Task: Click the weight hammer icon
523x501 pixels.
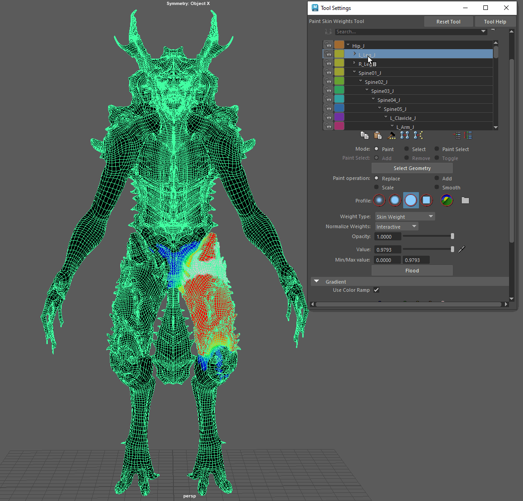Action: 391,135
